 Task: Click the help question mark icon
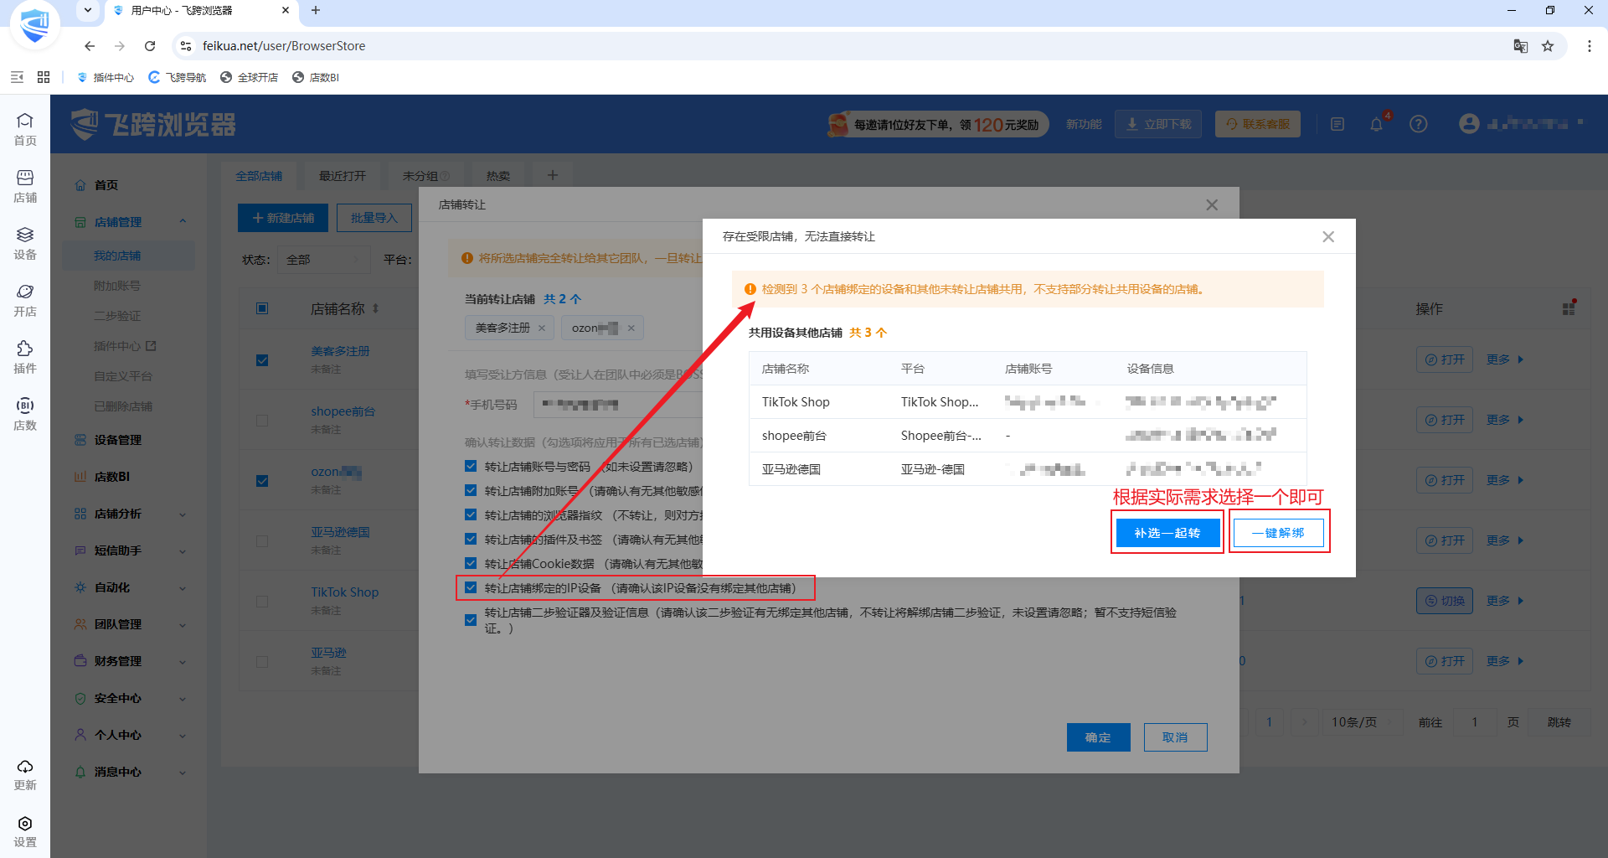(1418, 124)
